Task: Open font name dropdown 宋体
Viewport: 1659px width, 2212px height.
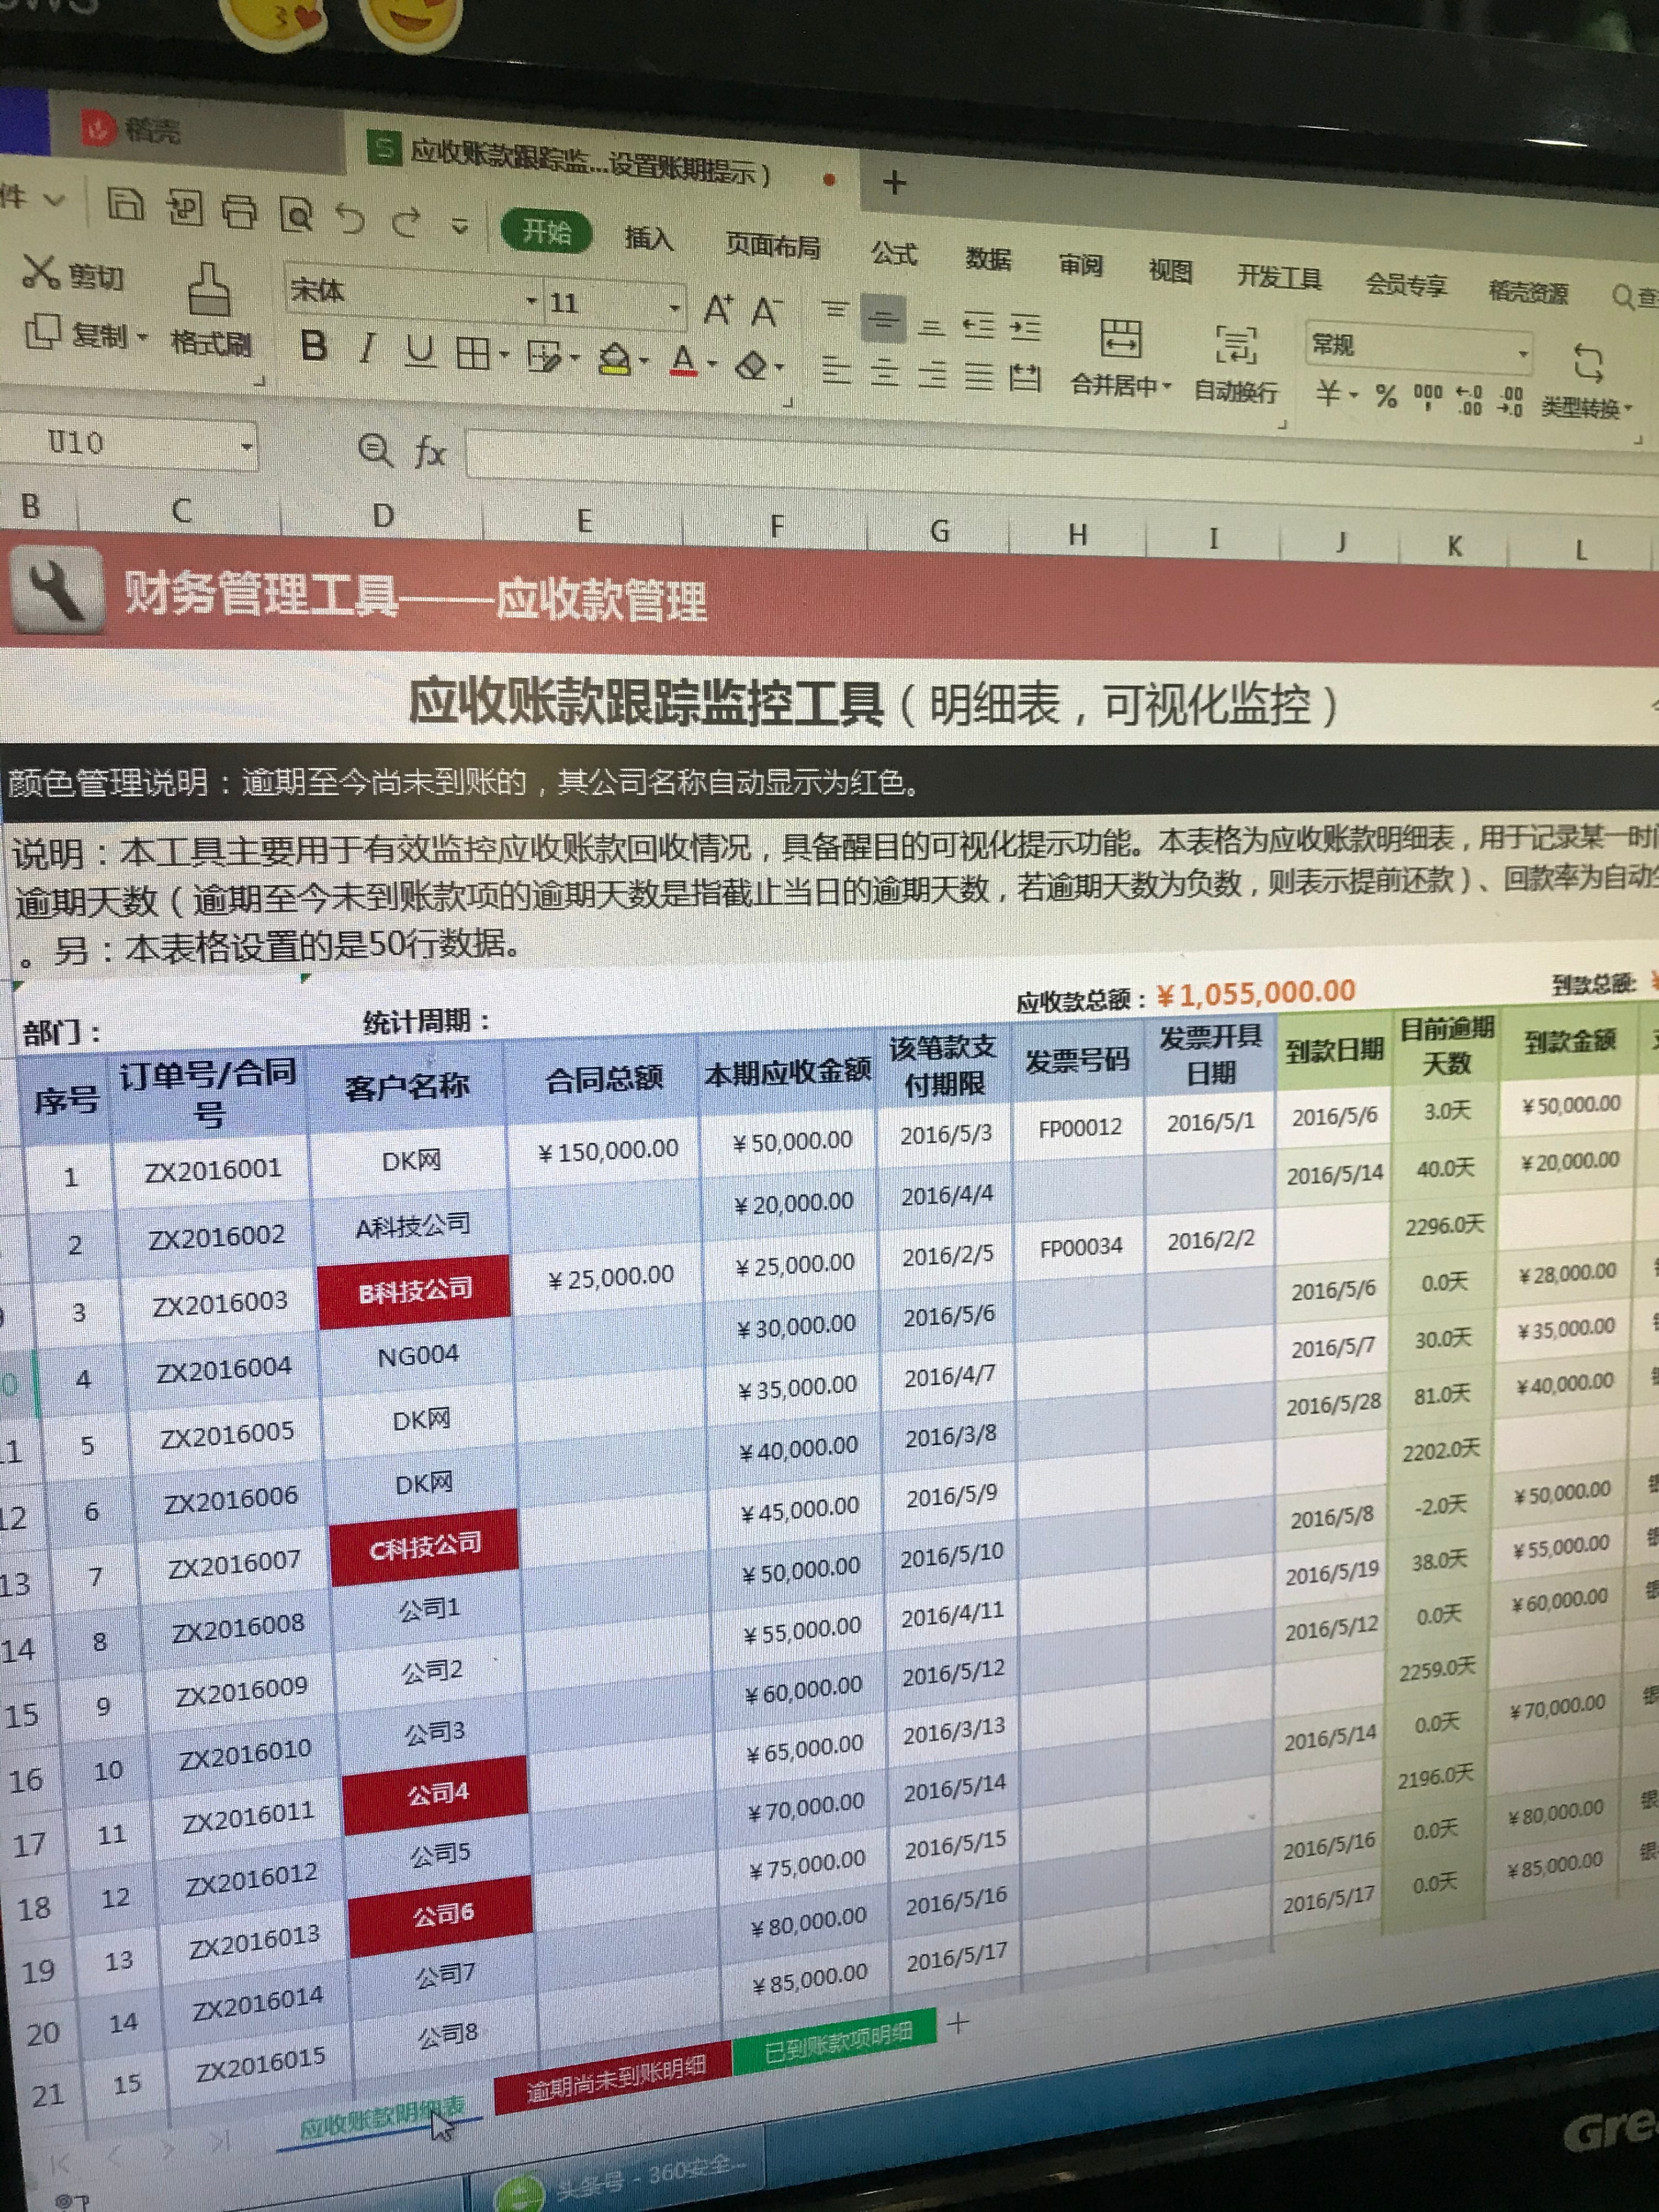Action: point(531,301)
